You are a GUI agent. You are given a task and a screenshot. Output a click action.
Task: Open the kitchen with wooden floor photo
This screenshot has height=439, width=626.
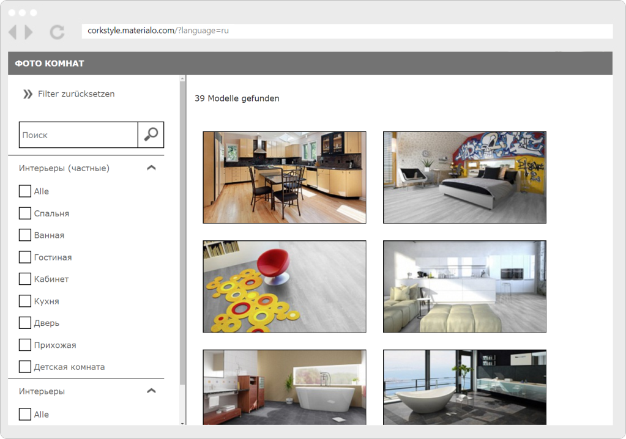pos(285,177)
